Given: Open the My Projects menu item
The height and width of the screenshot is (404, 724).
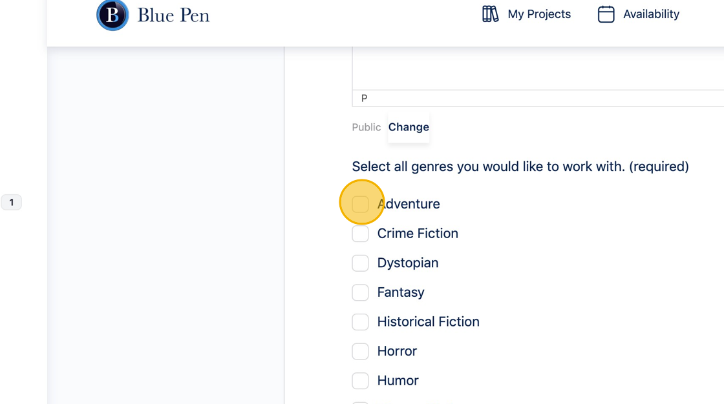Looking at the screenshot, I should [538, 14].
